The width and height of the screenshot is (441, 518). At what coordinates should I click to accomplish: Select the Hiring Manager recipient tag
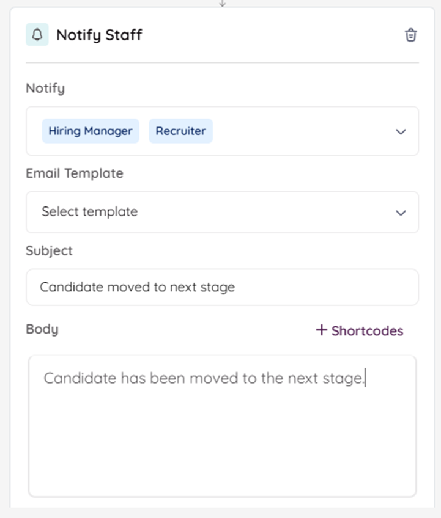click(x=91, y=131)
